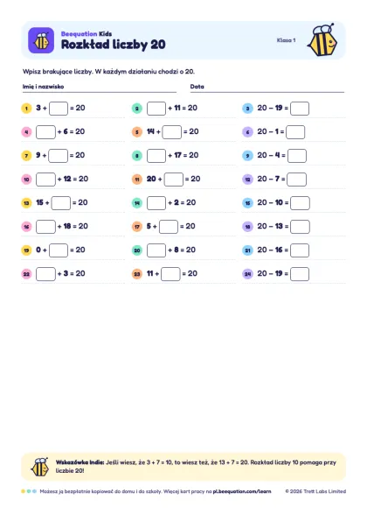Click the Klasa 1 label
The width and height of the screenshot is (367, 521).
click(x=286, y=40)
